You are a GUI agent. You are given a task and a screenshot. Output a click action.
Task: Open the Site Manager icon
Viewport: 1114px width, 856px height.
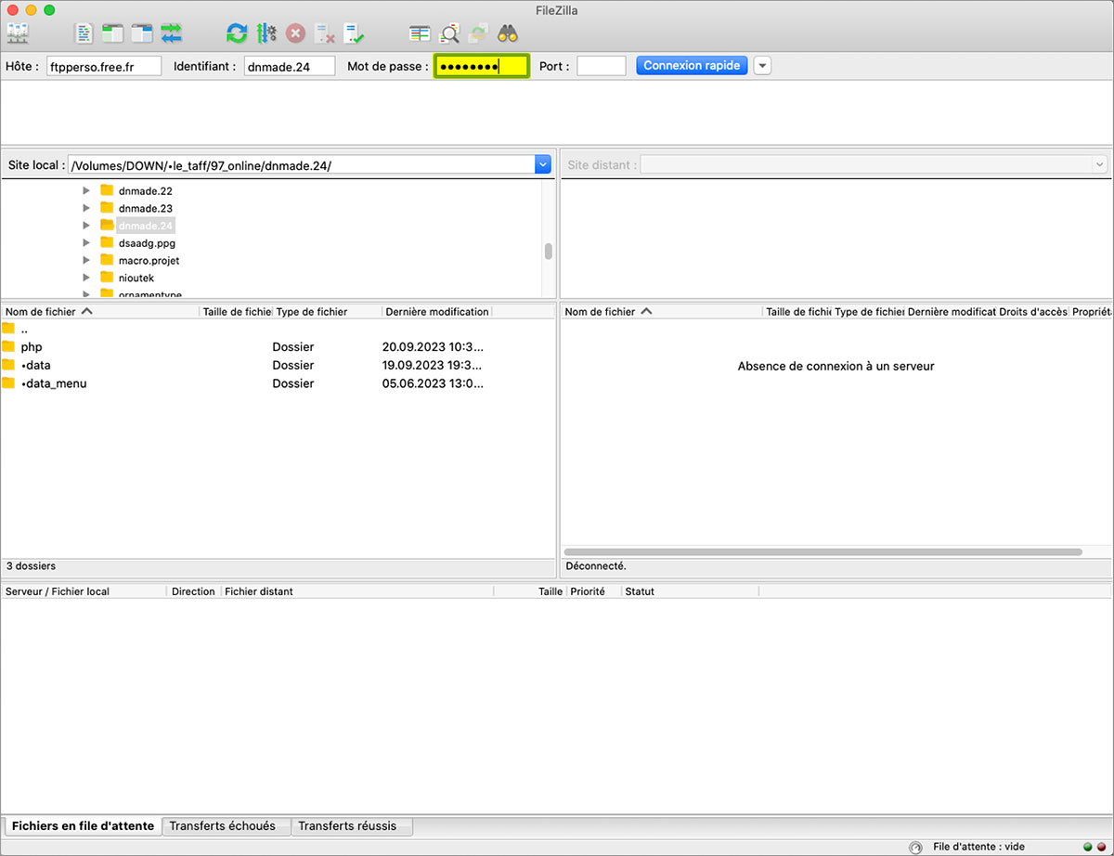18,33
